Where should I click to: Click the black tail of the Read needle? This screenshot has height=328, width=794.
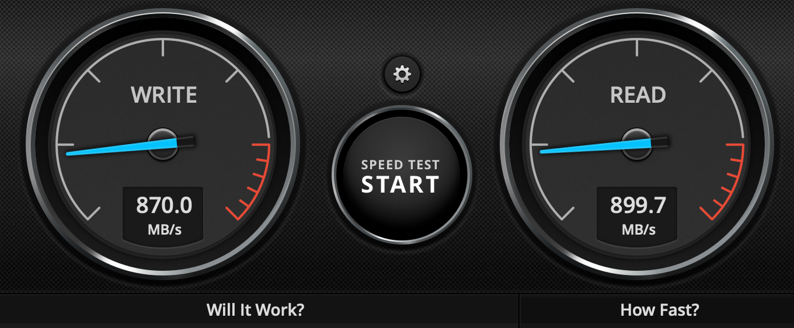point(660,141)
